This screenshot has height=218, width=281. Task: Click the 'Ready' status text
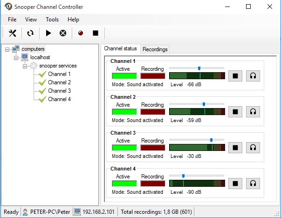coord(11,212)
